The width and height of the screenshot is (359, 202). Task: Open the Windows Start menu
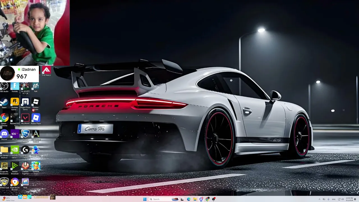[145, 199]
